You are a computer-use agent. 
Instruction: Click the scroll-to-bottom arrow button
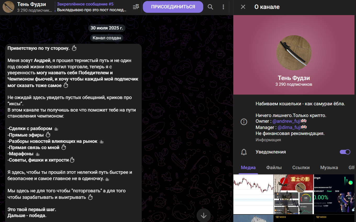[x=204, y=215]
